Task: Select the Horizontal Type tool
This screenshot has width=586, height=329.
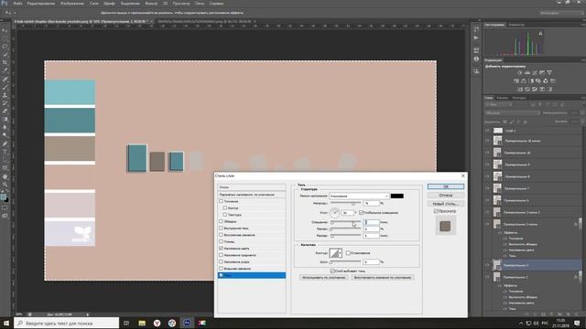Action: coord(5,152)
